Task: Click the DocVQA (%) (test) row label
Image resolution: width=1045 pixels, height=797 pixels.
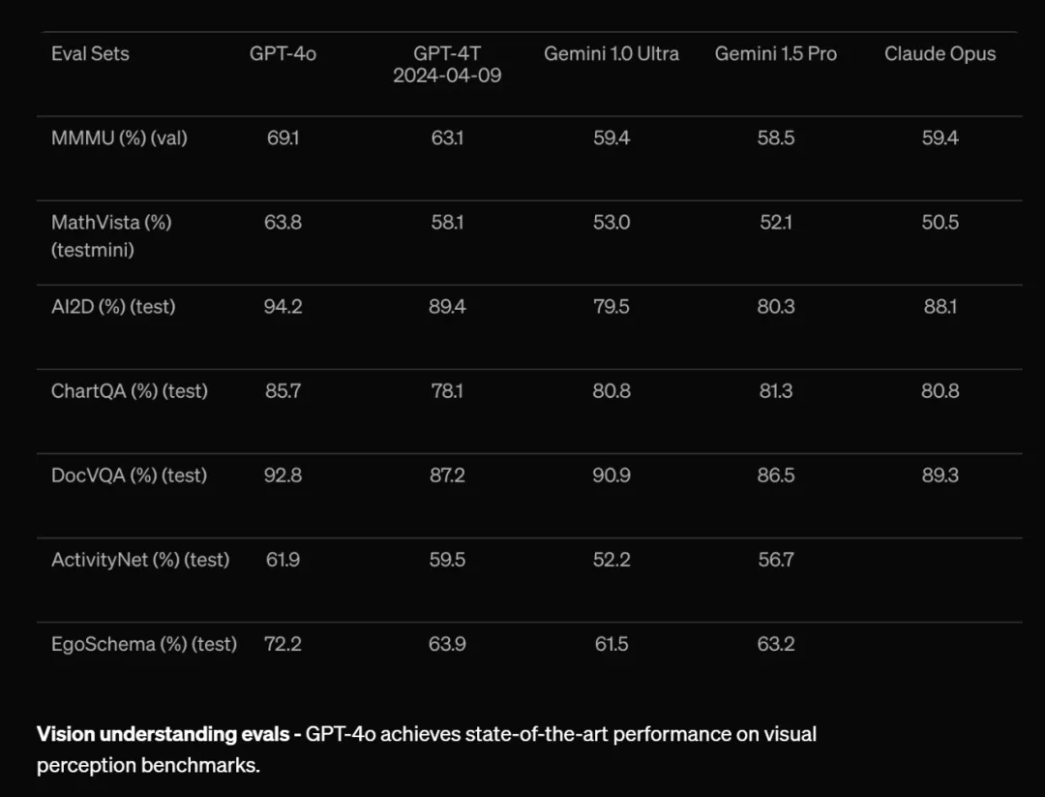Action: tap(129, 475)
